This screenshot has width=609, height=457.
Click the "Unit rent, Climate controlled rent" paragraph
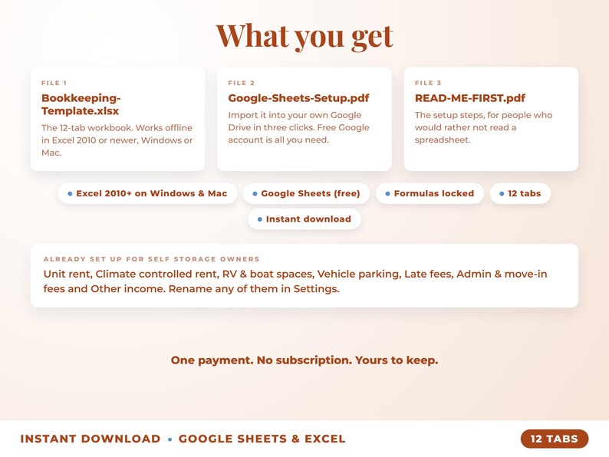(295, 281)
